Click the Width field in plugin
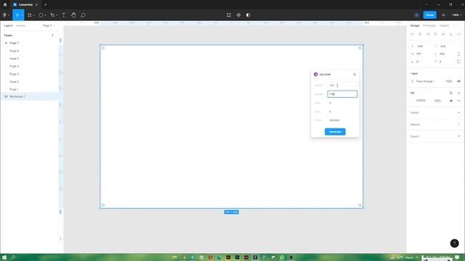The width and height of the screenshot is (465, 261). tap(342, 86)
